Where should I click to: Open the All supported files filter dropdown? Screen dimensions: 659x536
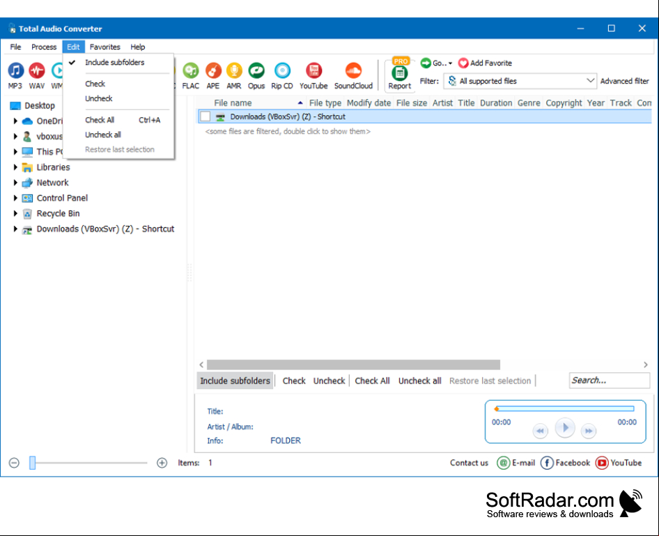click(x=520, y=81)
